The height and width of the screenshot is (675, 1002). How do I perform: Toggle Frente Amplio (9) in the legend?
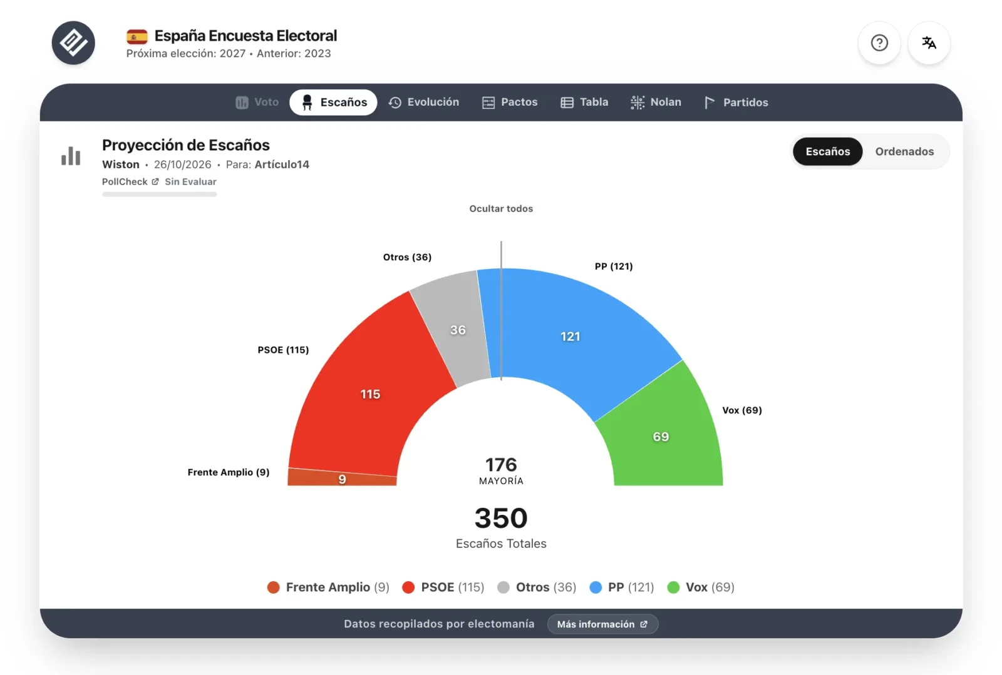pyautogui.click(x=328, y=587)
